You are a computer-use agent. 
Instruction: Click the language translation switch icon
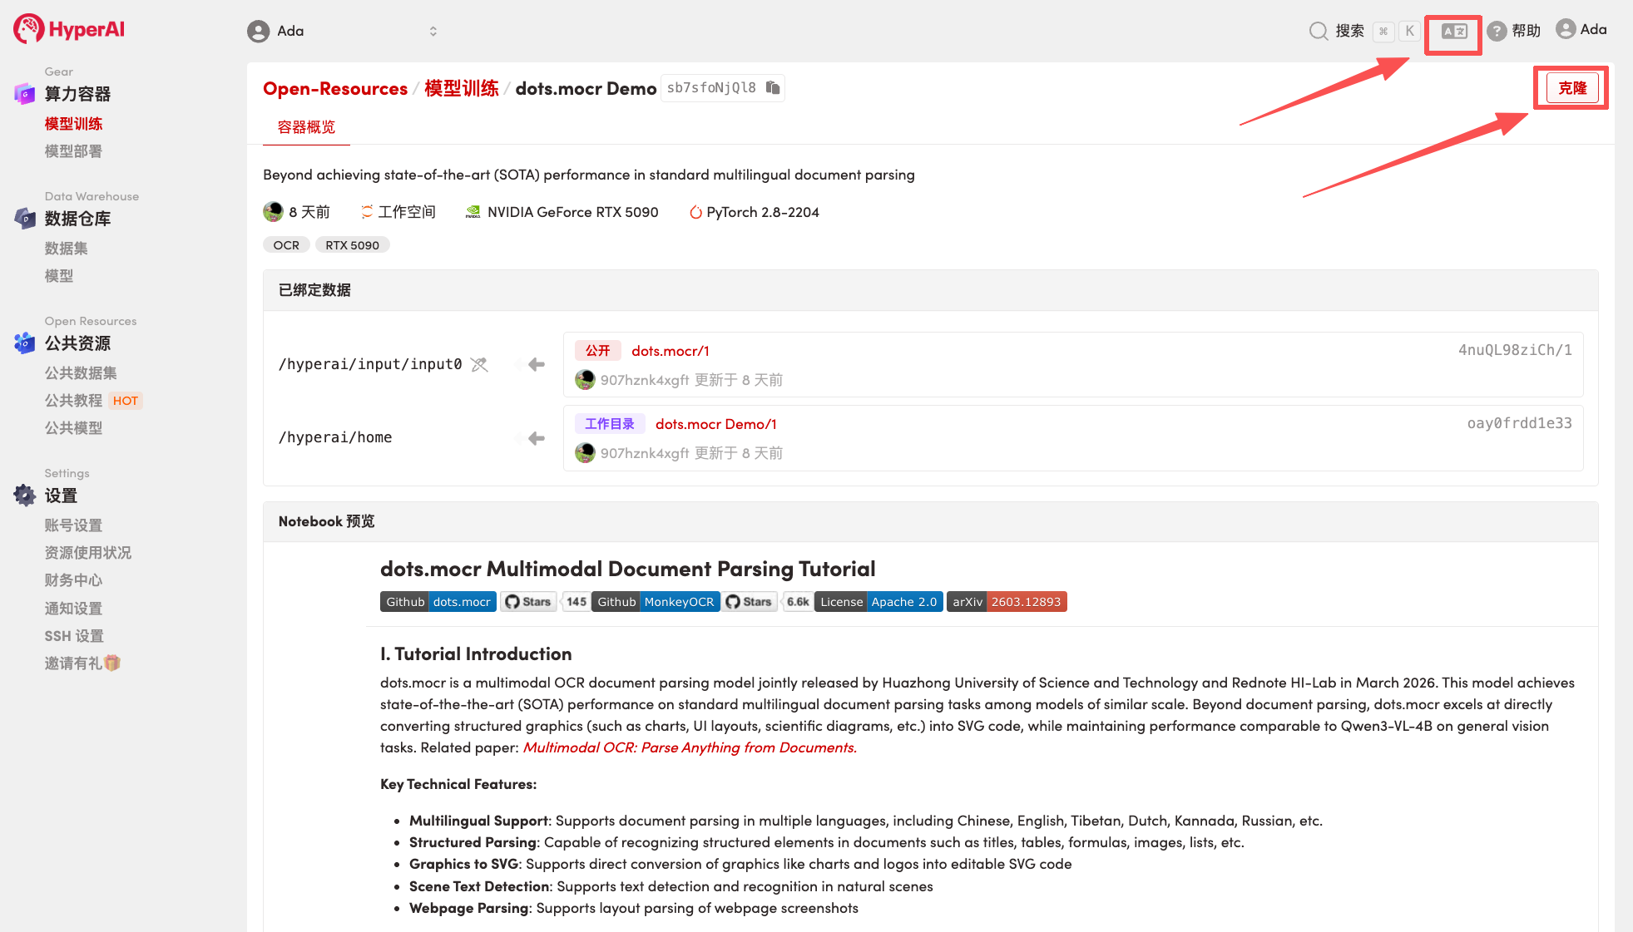pyautogui.click(x=1453, y=31)
